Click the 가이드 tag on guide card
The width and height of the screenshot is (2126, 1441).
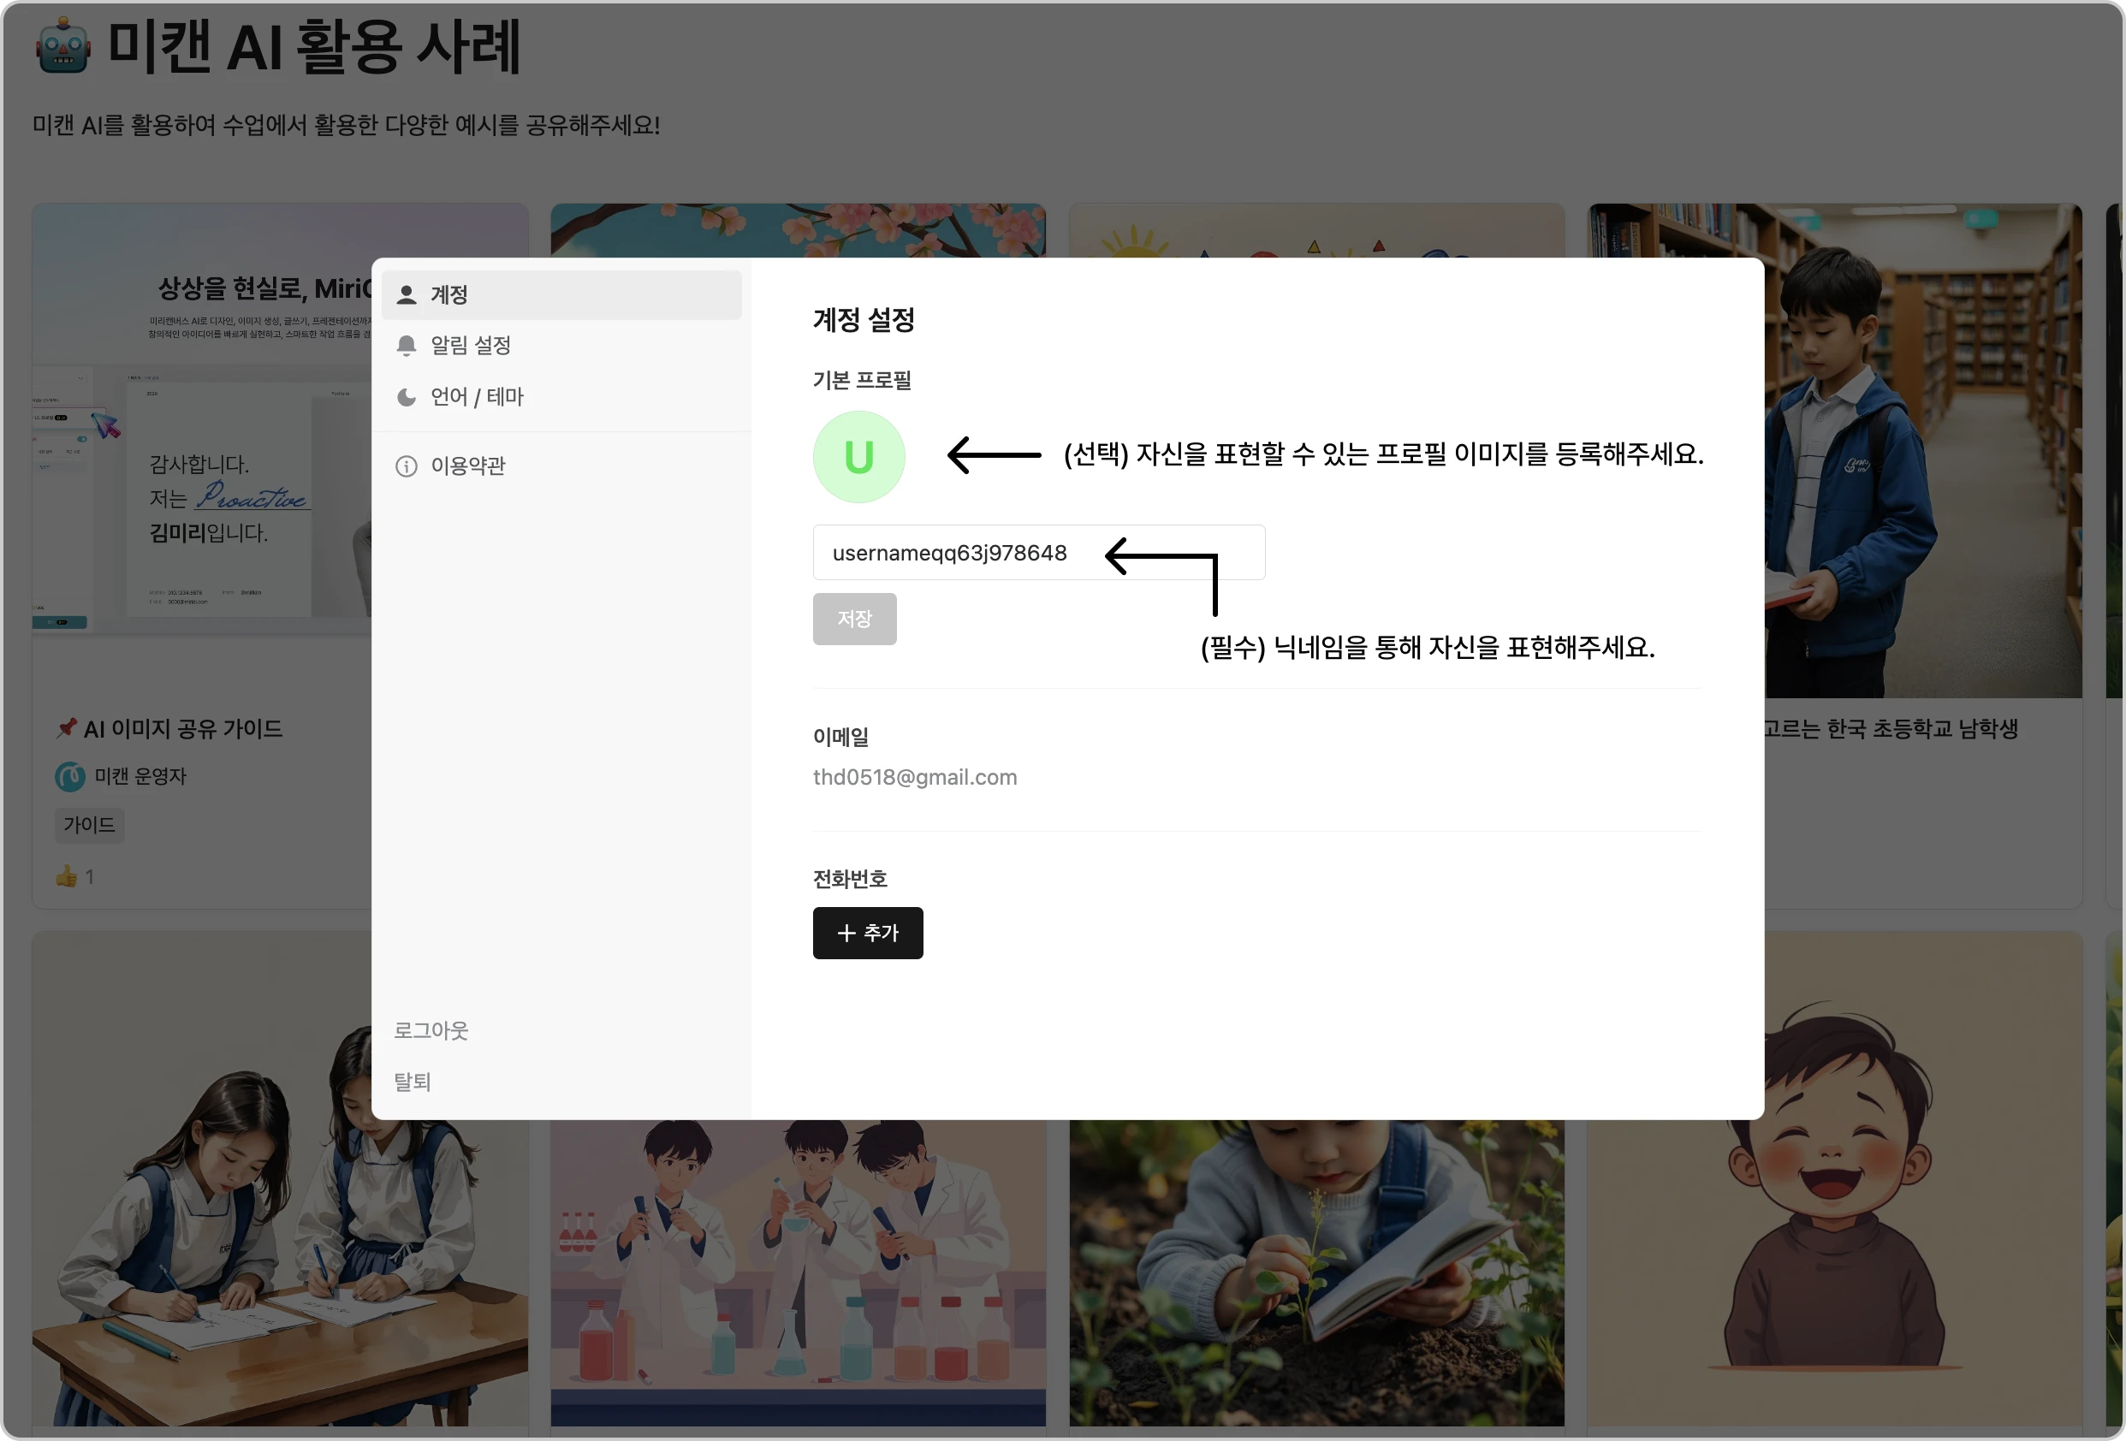coord(89,825)
